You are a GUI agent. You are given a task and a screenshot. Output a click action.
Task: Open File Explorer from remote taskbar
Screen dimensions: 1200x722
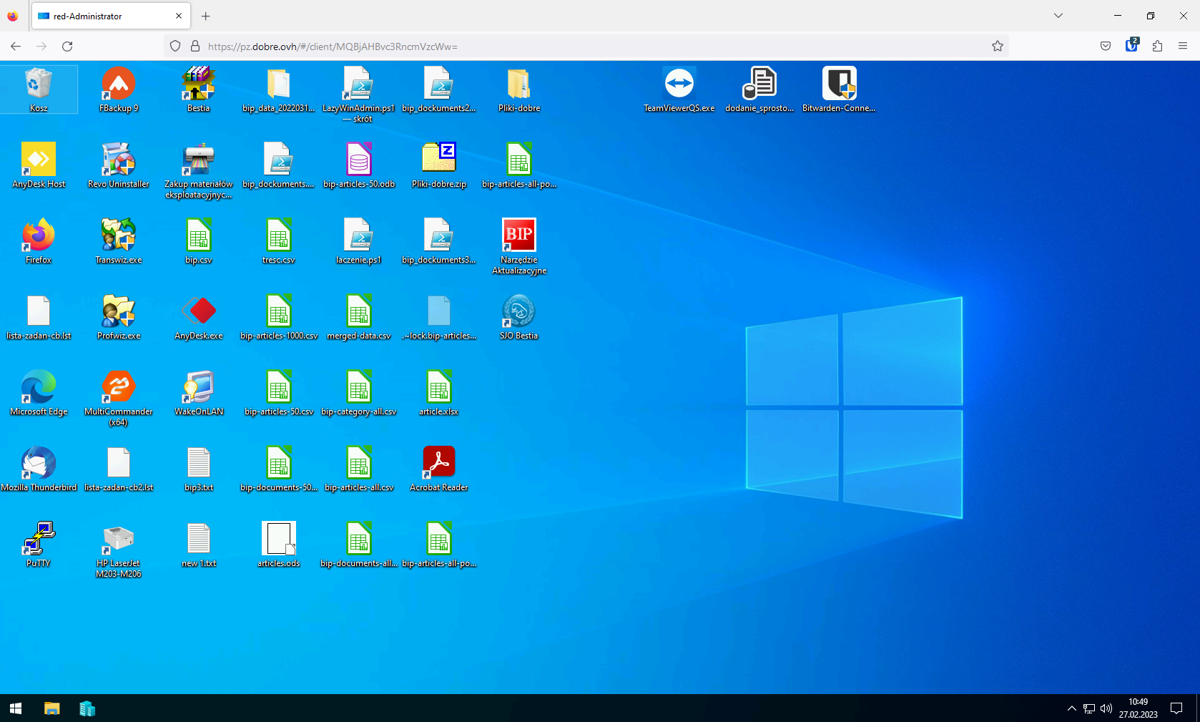(x=51, y=708)
